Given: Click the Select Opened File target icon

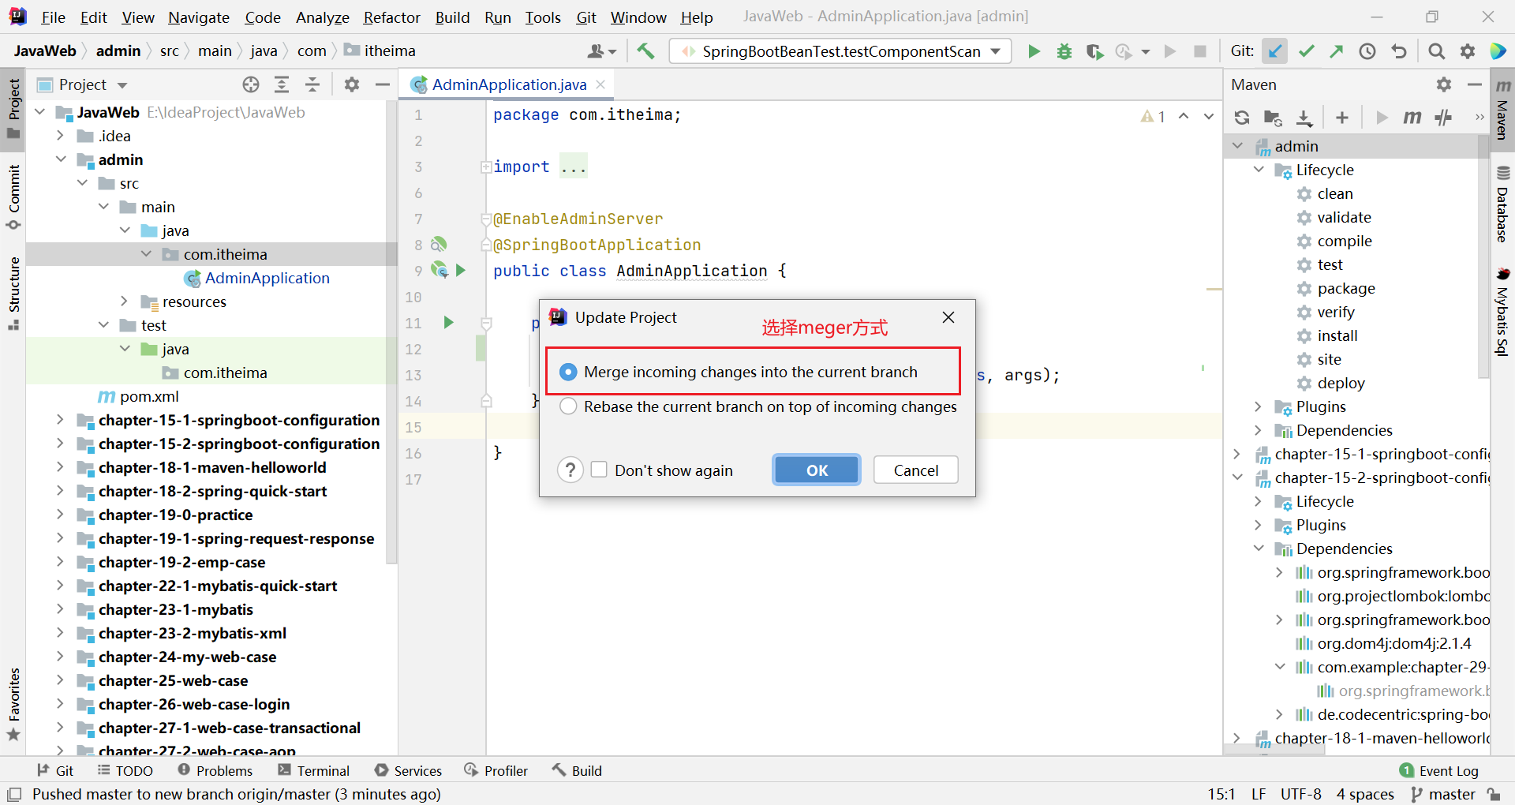Looking at the screenshot, I should (x=251, y=84).
